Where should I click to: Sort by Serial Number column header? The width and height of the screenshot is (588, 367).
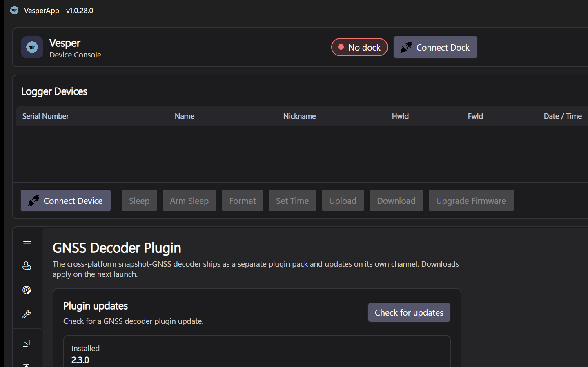[x=46, y=116]
